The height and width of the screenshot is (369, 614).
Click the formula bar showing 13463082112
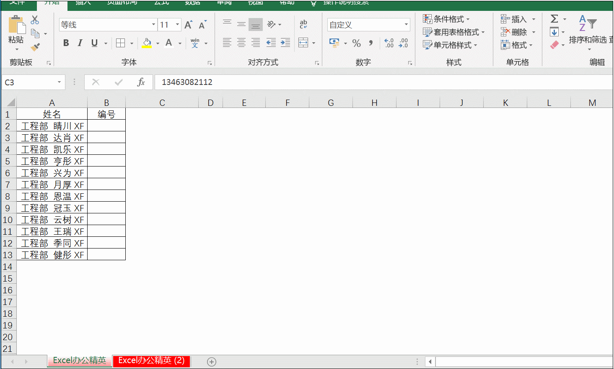pyautogui.click(x=383, y=82)
